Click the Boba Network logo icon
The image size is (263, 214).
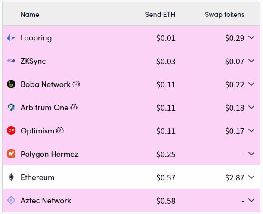point(11,84)
